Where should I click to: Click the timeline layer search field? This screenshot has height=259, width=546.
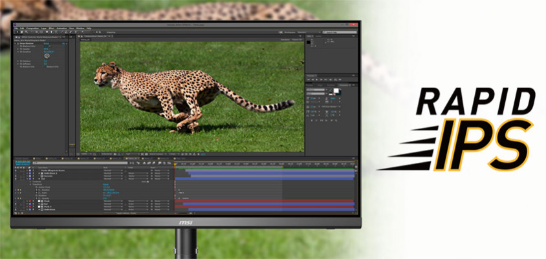click(80, 163)
